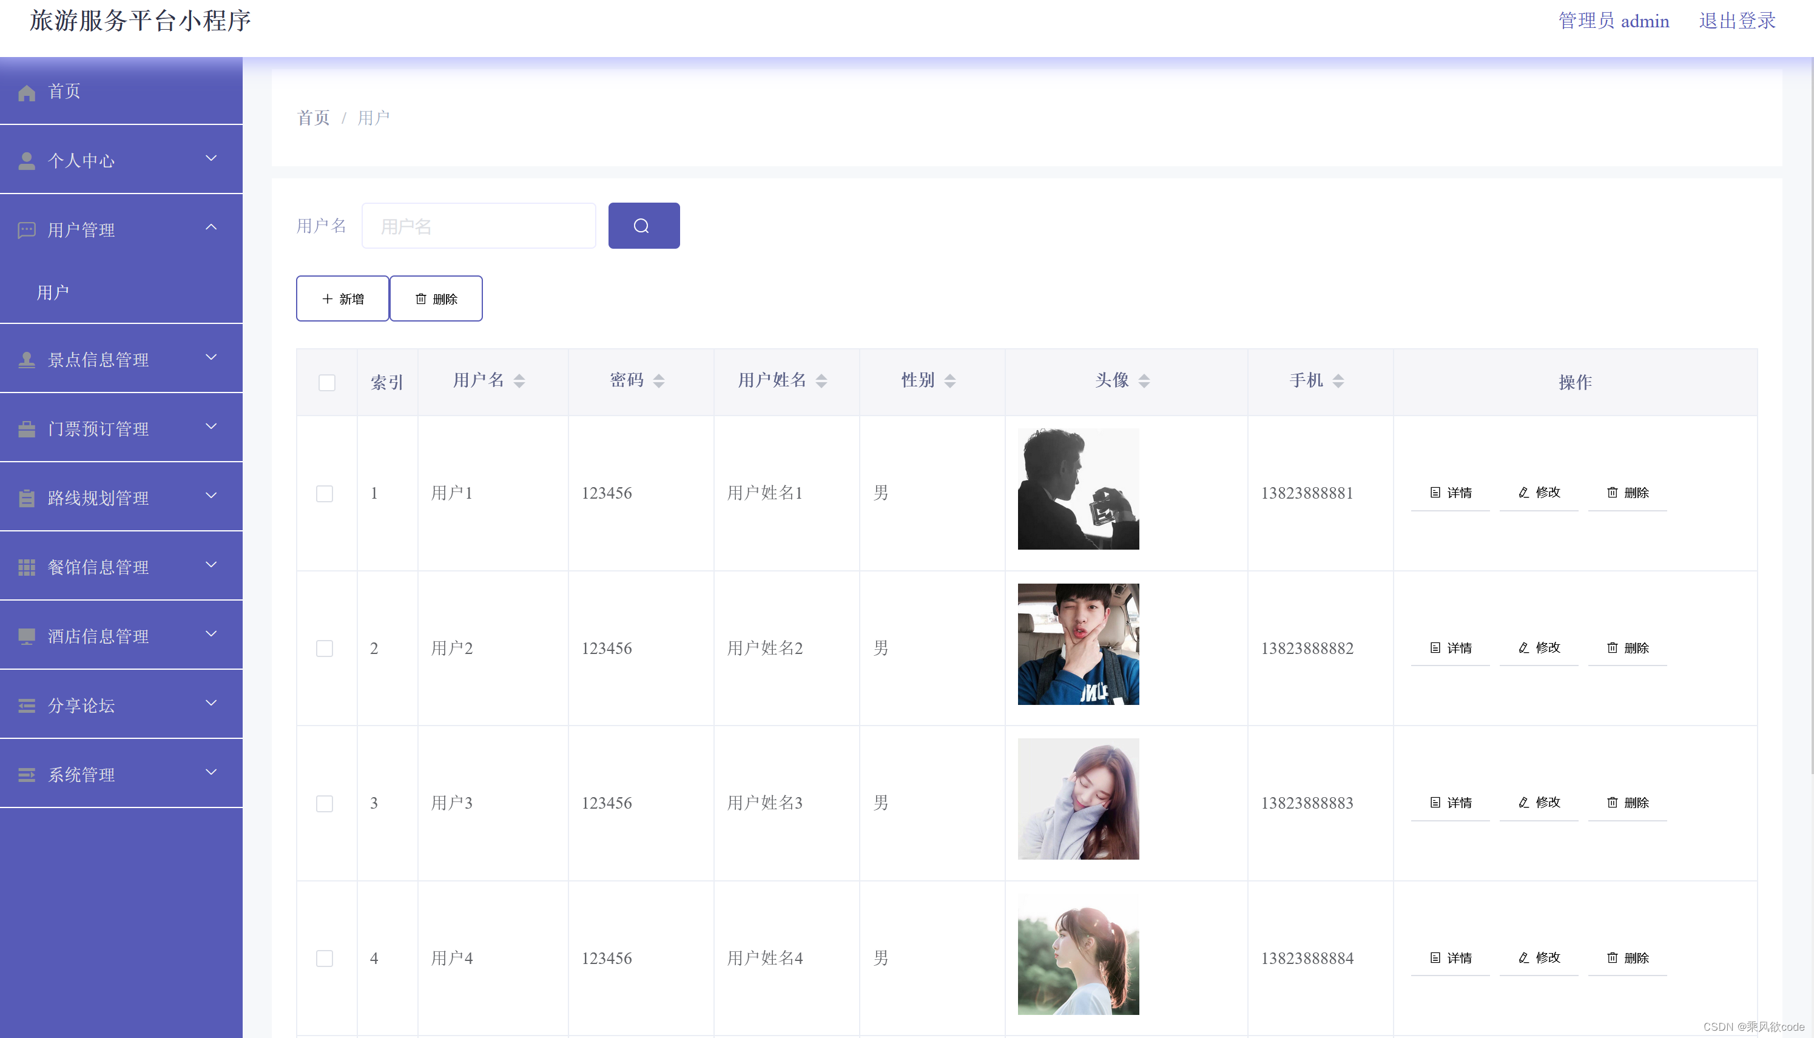
Task: Sort by 用户名 column arrows
Action: 519,381
